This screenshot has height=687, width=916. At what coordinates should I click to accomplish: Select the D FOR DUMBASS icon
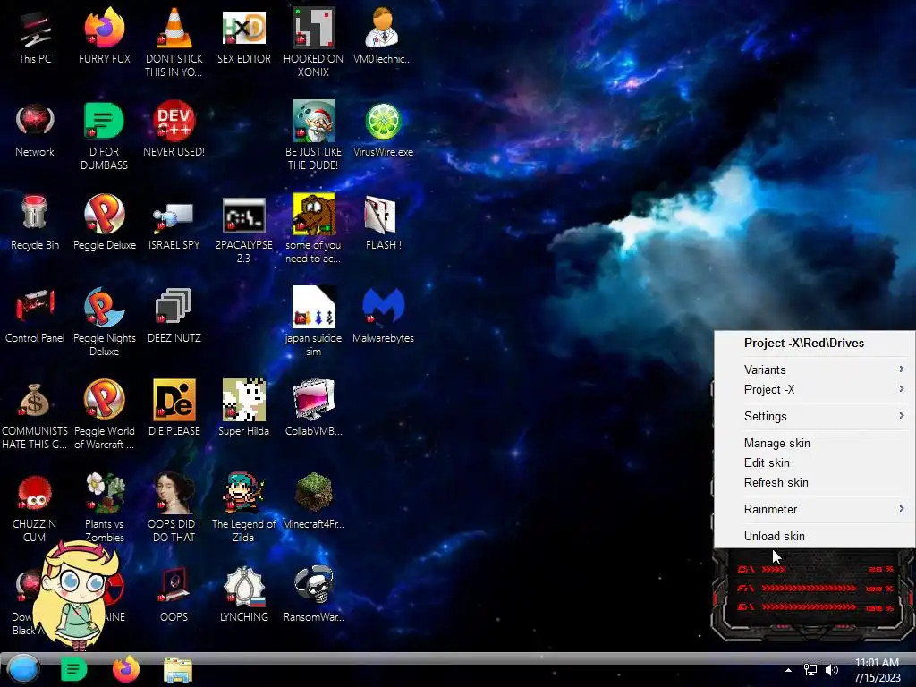pos(104,136)
